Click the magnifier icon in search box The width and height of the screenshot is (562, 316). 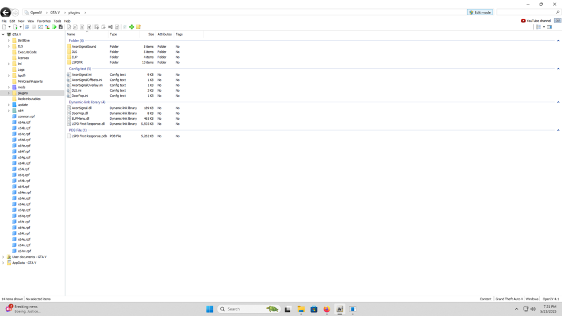558,12
